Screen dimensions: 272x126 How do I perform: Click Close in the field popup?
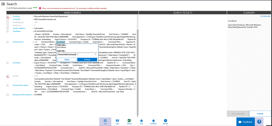click(67, 60)
